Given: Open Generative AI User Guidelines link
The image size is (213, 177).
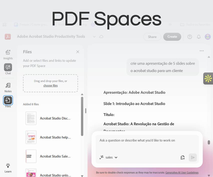Looking at the screenshot, I should (x=182, y=172).
